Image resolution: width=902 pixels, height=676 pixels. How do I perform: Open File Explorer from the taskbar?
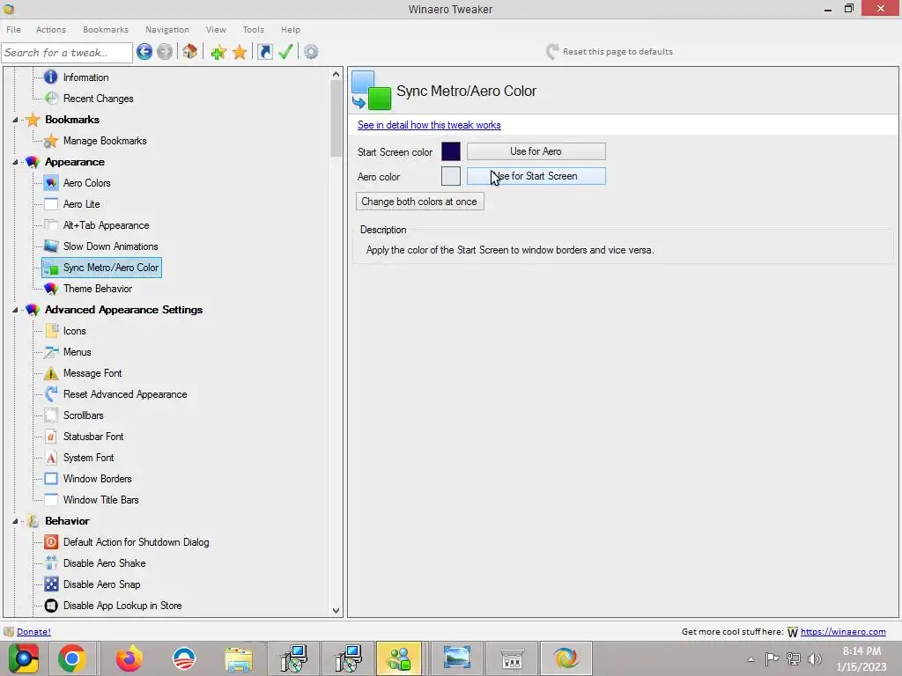(x=239, y=659)
